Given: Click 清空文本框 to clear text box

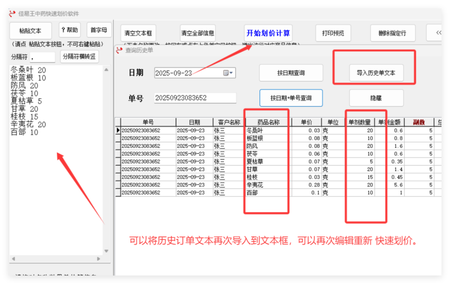Looking at the screenshot, I should tap(139, 33).
